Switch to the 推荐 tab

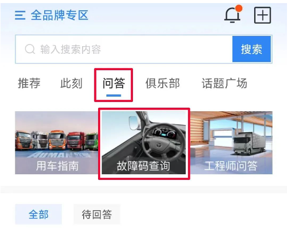29,83
